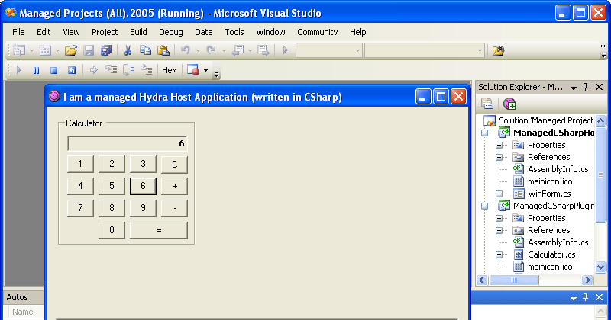Click the Show Next Statement arrow icon
Screen dimensions: 611x320
click(x=93, y=70)
